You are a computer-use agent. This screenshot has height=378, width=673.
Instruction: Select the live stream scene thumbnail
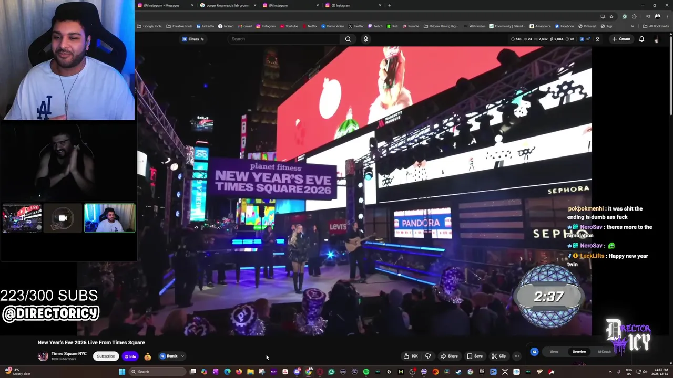pyautogui.click(x=22, y=218)
